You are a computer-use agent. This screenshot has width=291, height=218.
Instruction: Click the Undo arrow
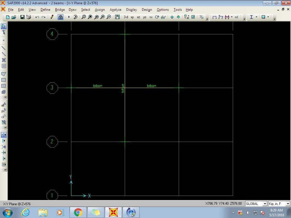[x=37, y=17]
